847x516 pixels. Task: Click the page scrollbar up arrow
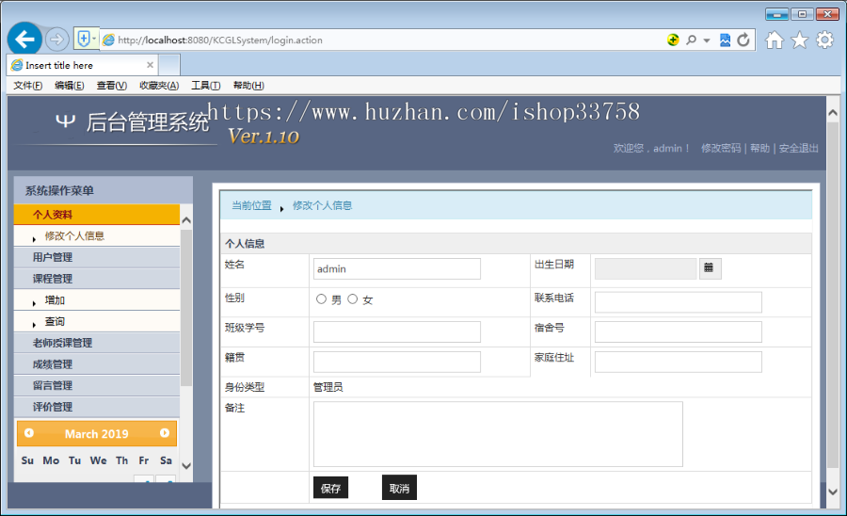pyautogui.click(x=833, y=112)
